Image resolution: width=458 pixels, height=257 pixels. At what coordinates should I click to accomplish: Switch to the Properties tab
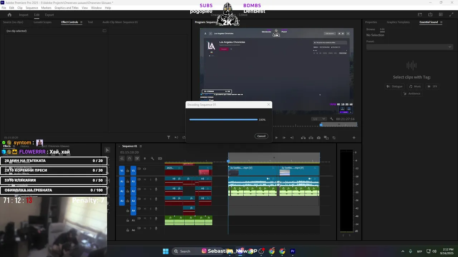click(371, 22)
